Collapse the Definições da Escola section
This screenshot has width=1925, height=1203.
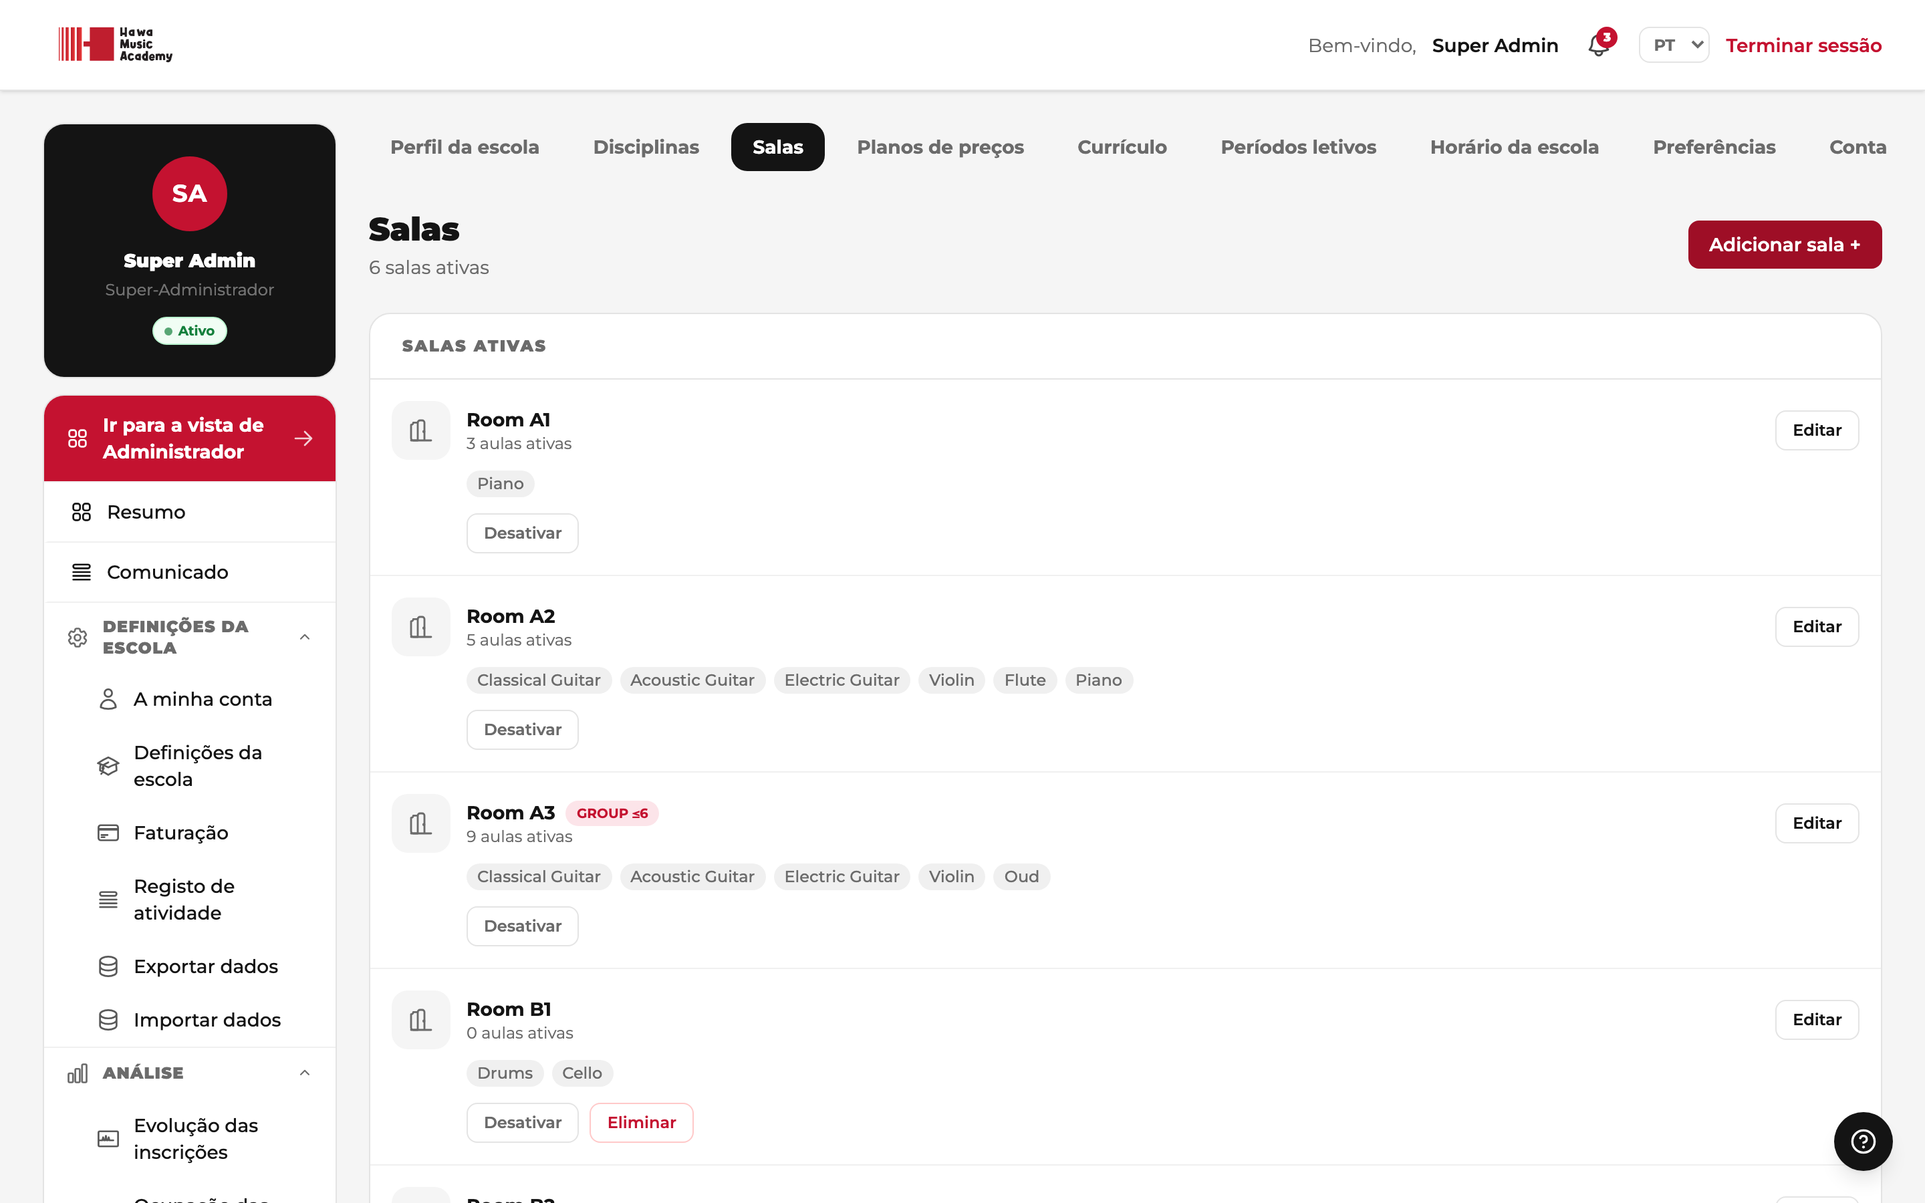point(305,638)
